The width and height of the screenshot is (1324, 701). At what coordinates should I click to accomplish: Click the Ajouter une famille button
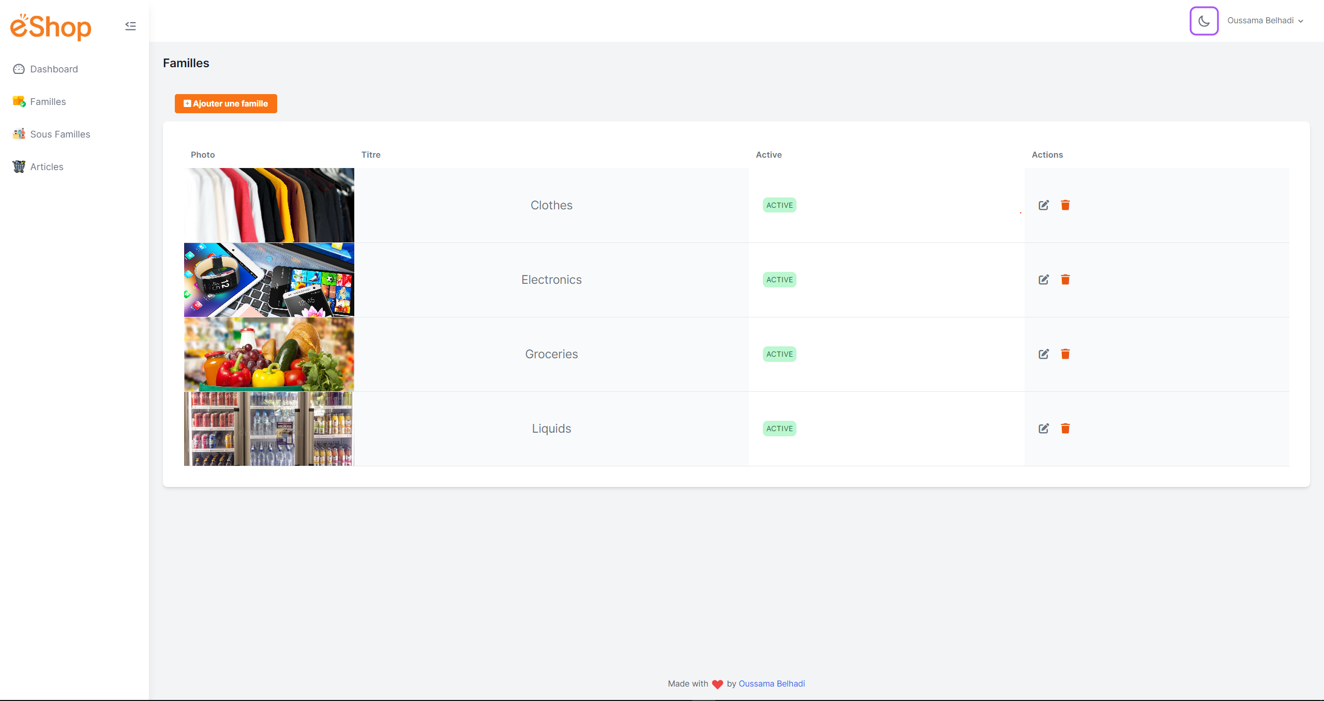[x=225, y=103]
